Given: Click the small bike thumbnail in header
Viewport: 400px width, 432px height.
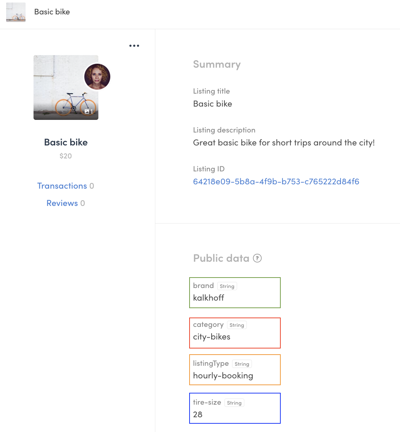Looking at the screenshot, I should [x=16, y=12].
